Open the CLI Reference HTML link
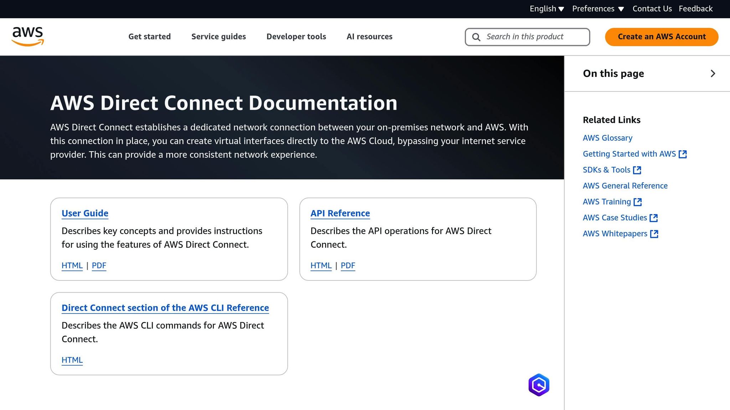 pyautogui.click(x=72, y=360)
